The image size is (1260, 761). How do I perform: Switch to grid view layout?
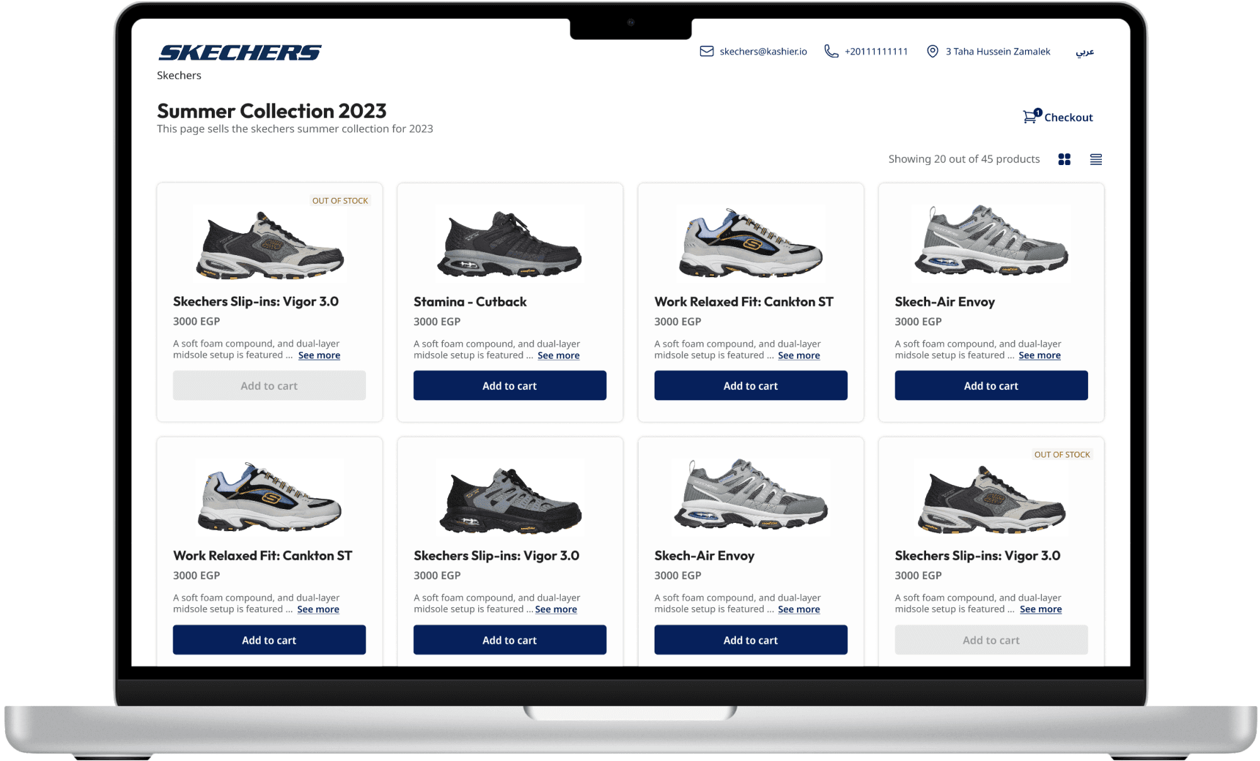pyautogui.click(x=1064, y=159)
